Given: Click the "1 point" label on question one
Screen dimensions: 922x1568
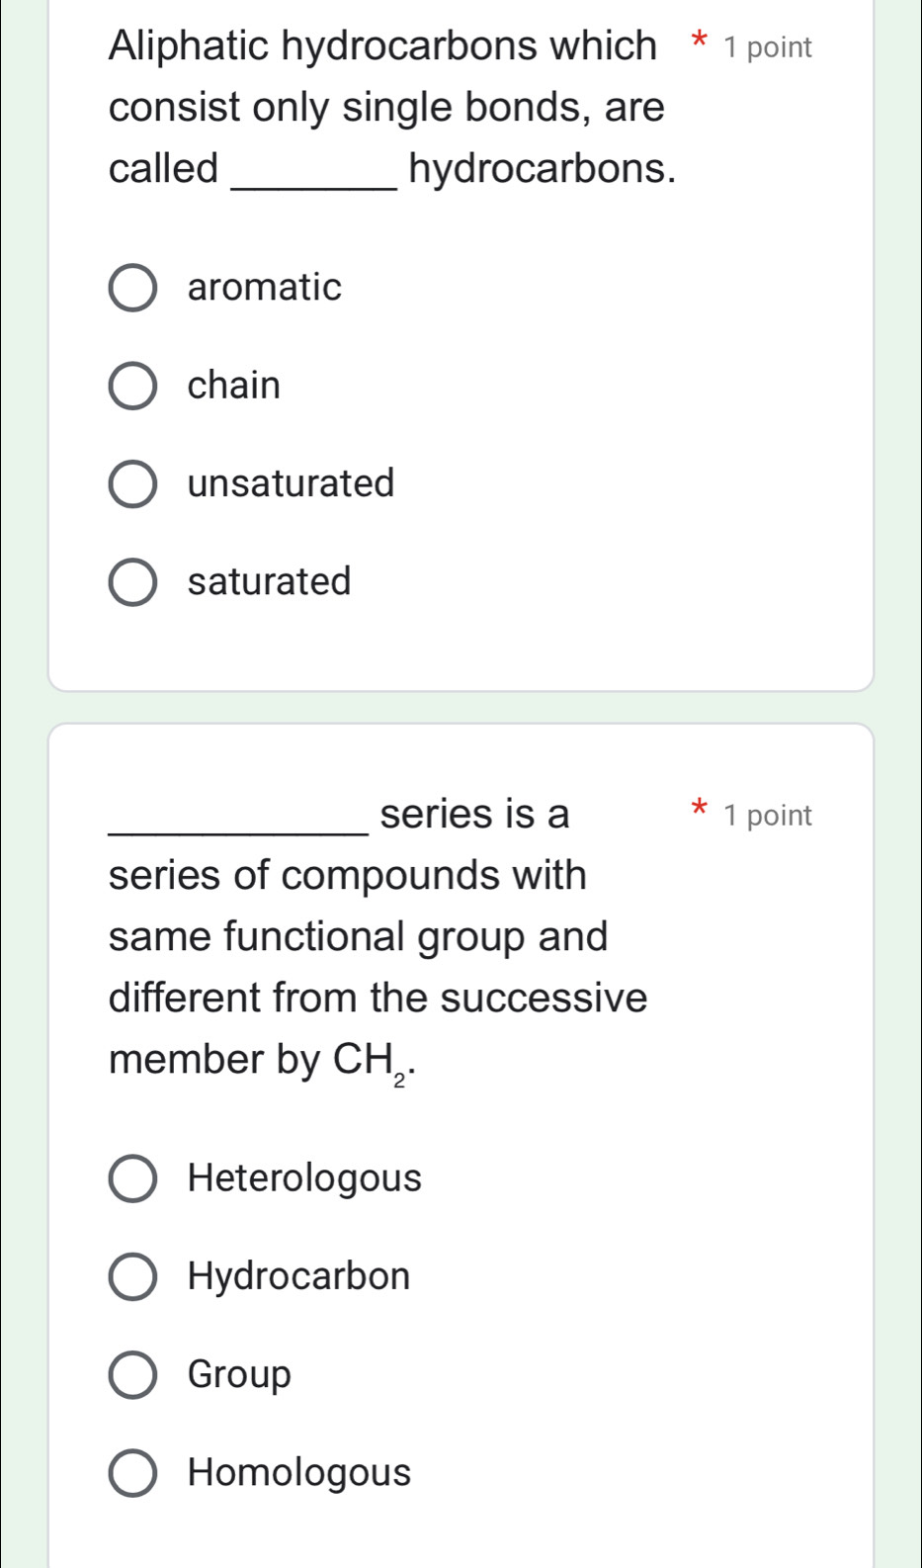Looking at the screenshot, I should [x=767, y=45].
